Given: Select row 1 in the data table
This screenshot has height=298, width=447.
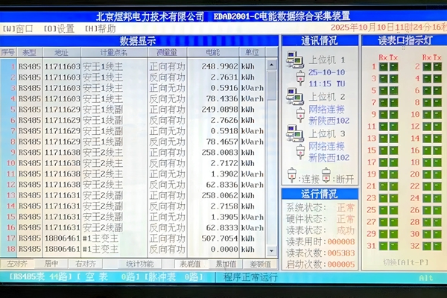Looking at the screenshot, I should coord(134,66).
